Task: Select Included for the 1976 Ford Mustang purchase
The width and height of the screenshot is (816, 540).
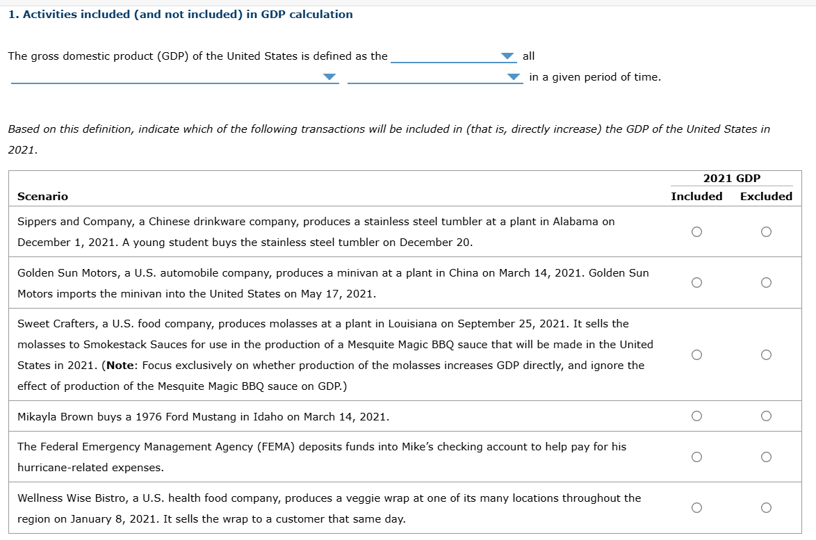Action: [x=696, y=416]
